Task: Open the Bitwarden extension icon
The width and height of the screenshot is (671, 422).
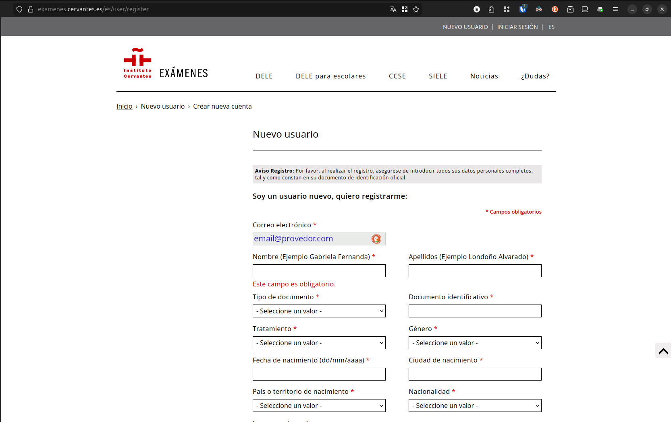Action: (x=523, y=9)
